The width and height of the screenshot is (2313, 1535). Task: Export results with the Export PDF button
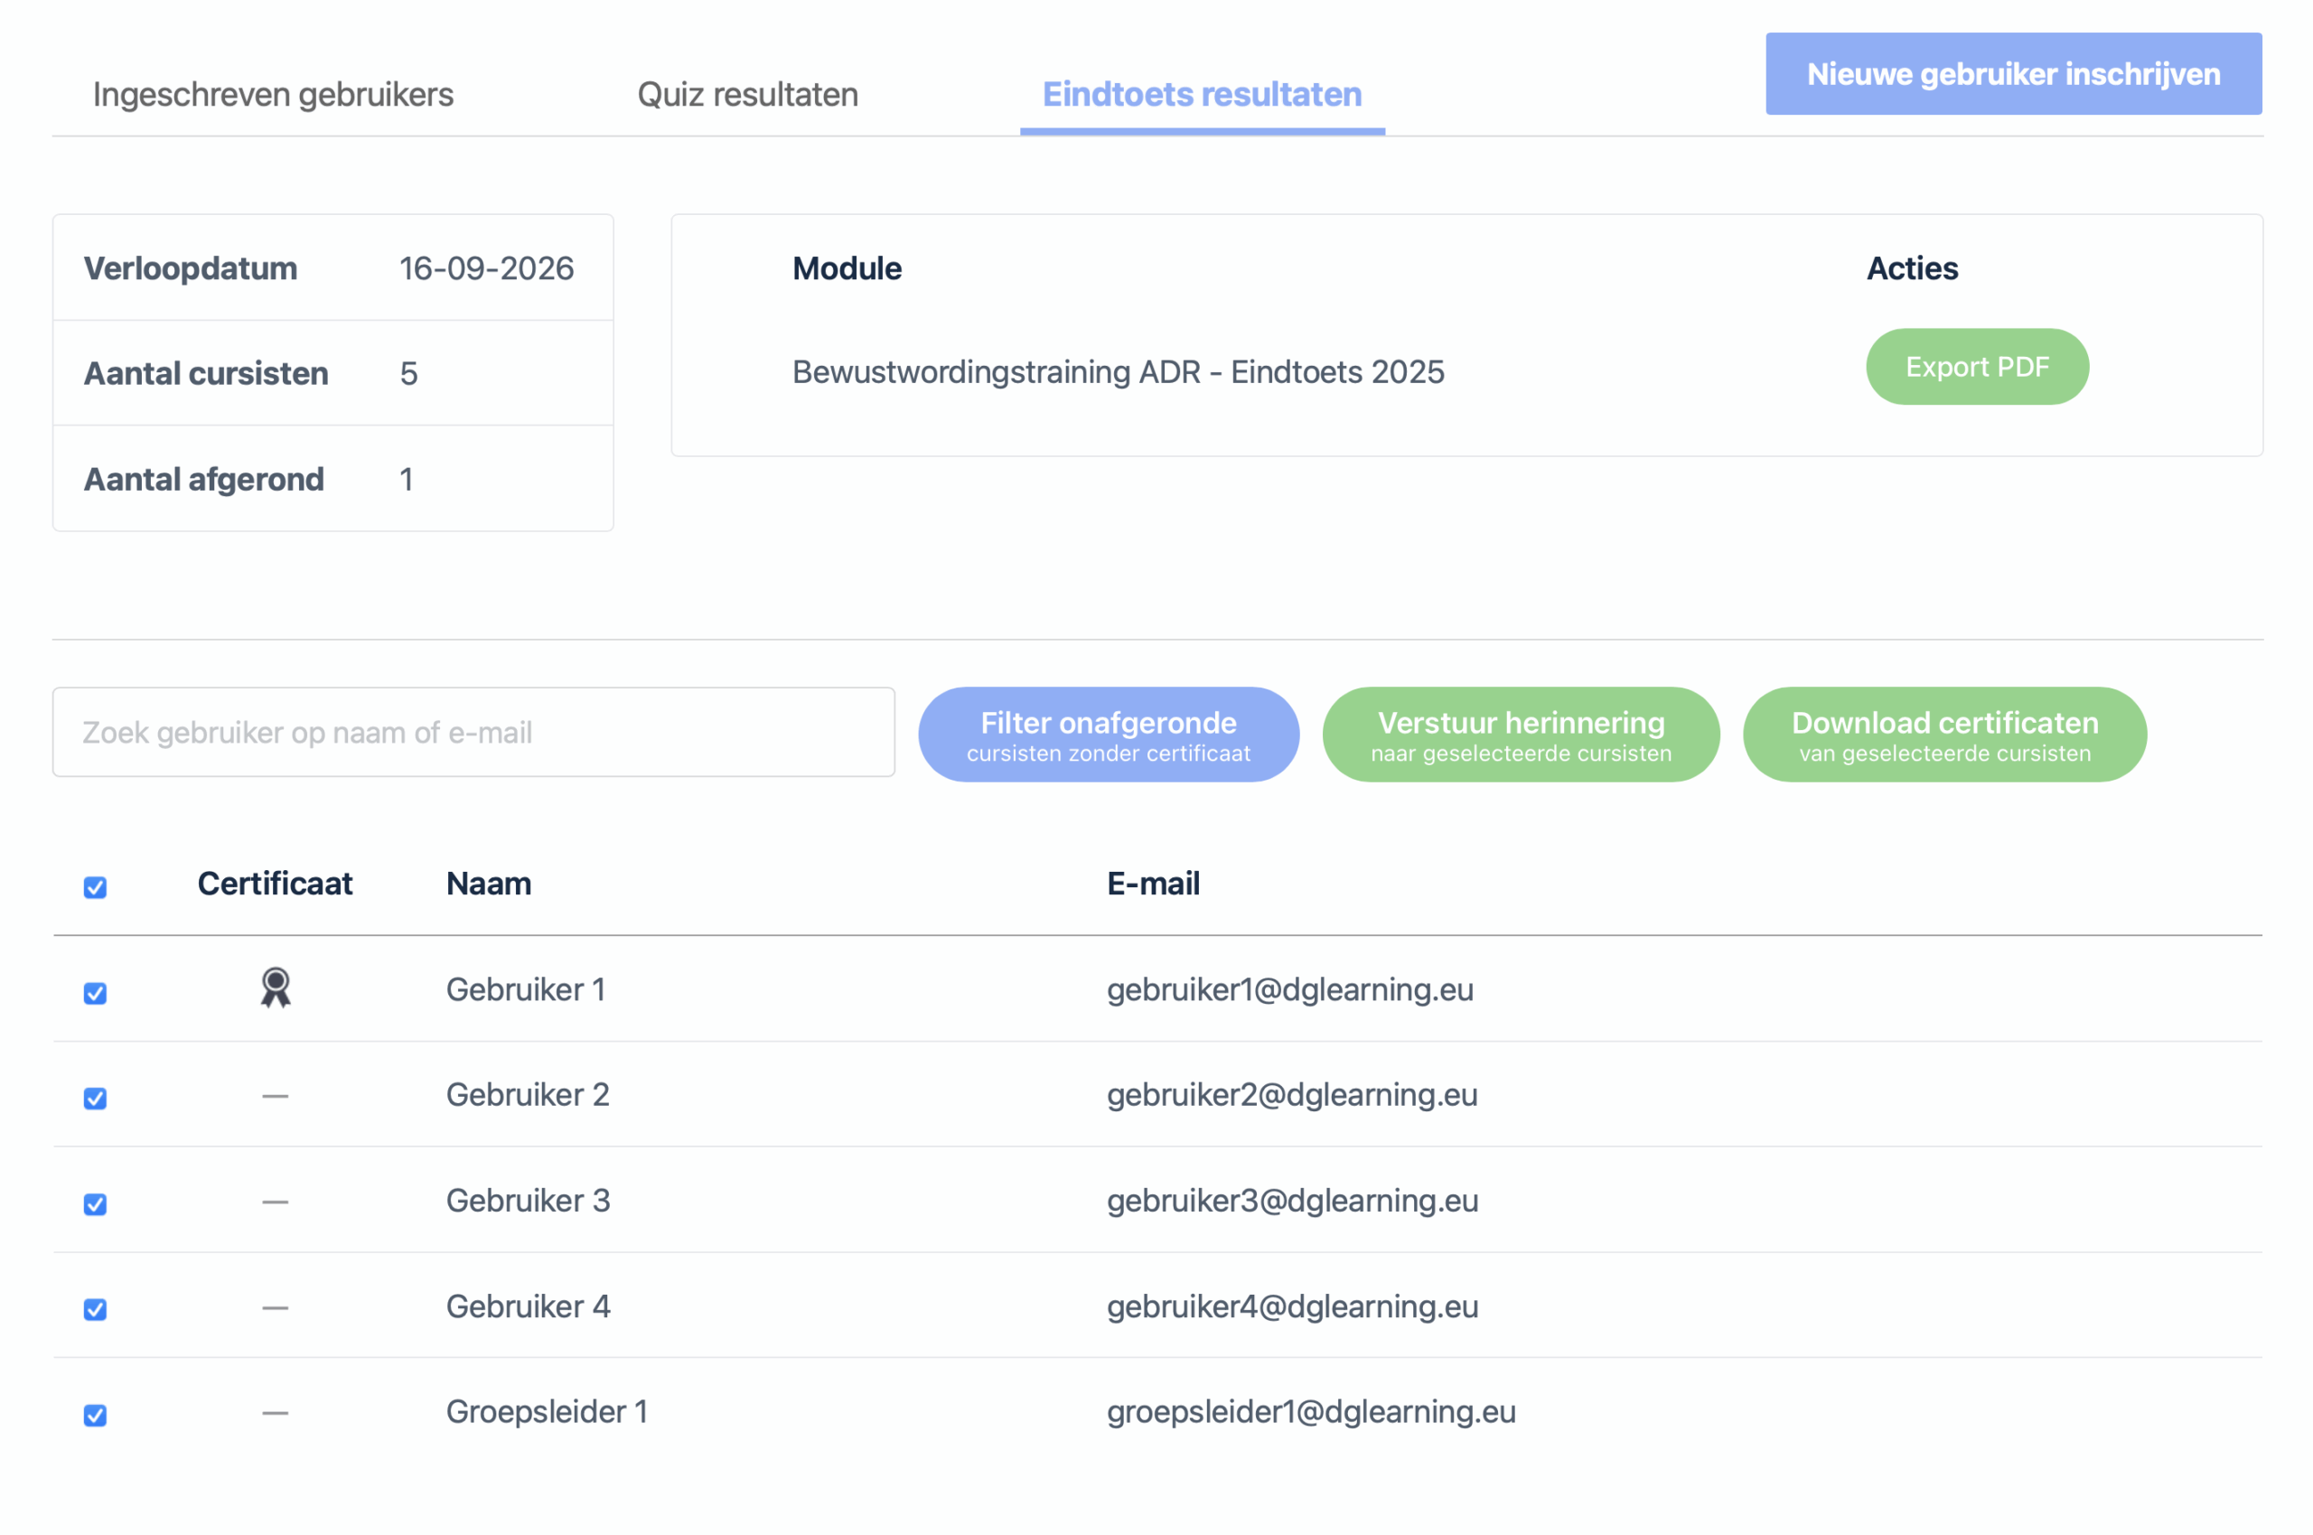[1976, 366]
